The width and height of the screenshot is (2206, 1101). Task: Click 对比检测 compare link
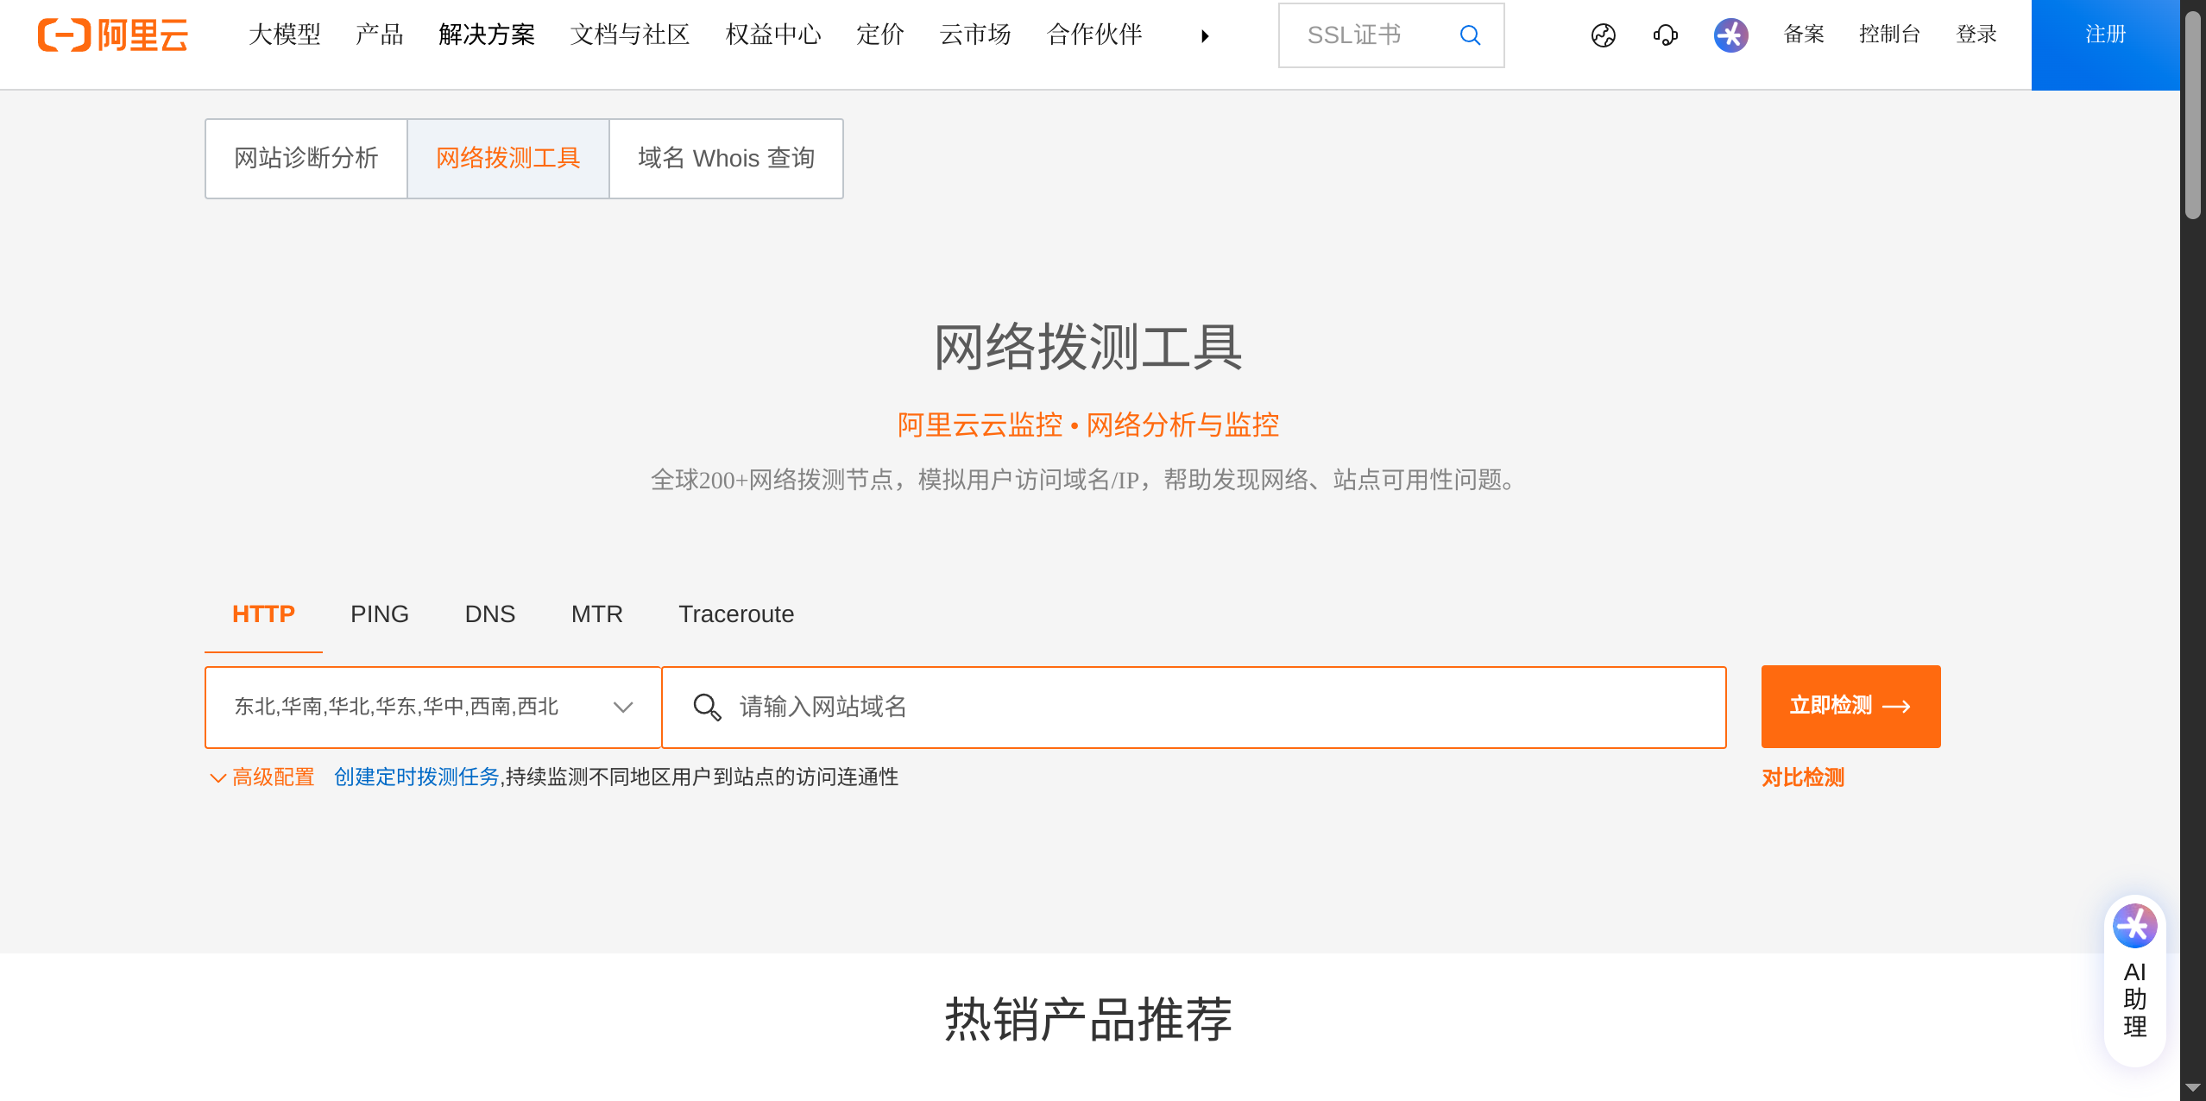coord(1802,777)
